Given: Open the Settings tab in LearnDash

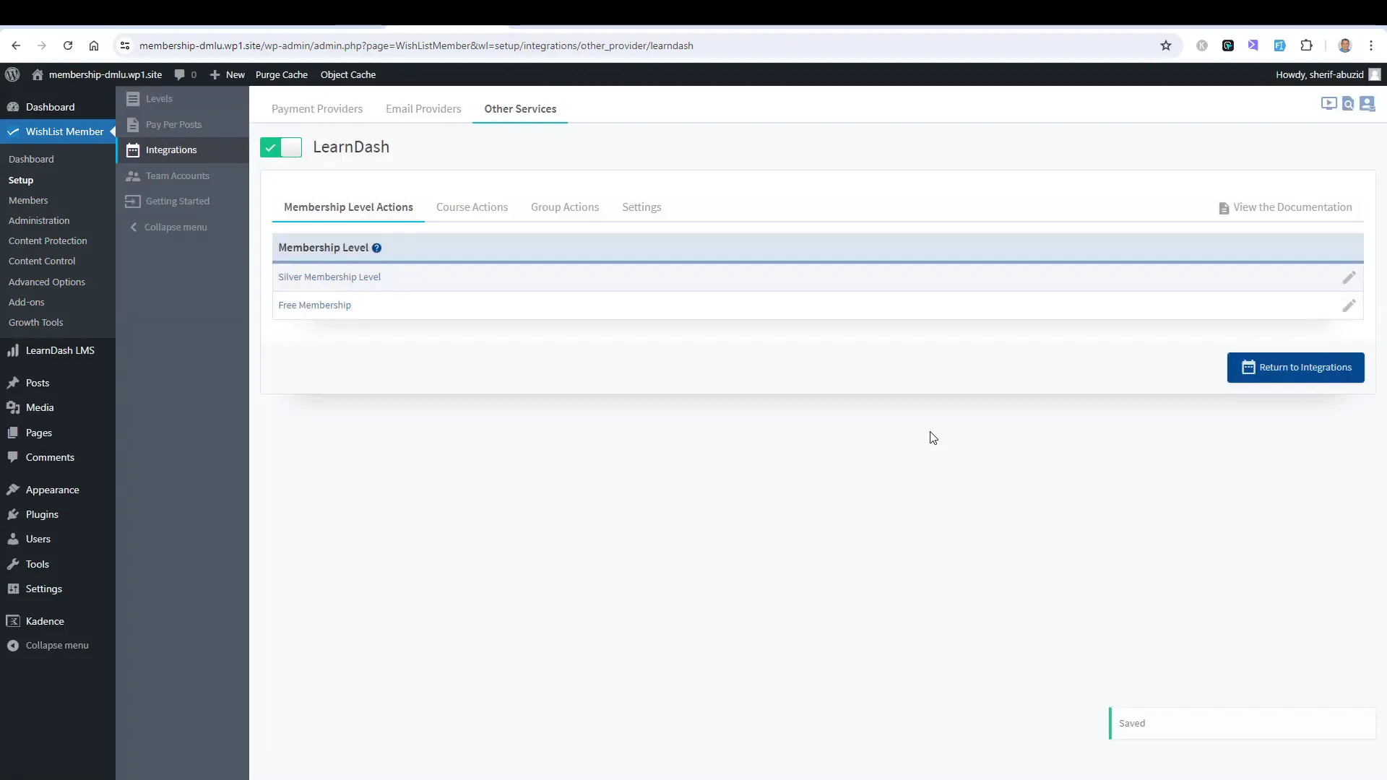Looking at the screenshot, I should tap(641, 207).
